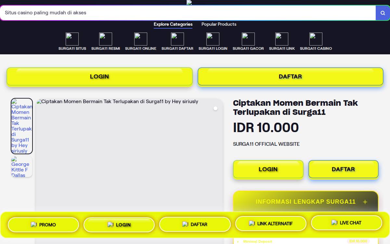Click the wide yellow DAFTAR button

point(290,77)
